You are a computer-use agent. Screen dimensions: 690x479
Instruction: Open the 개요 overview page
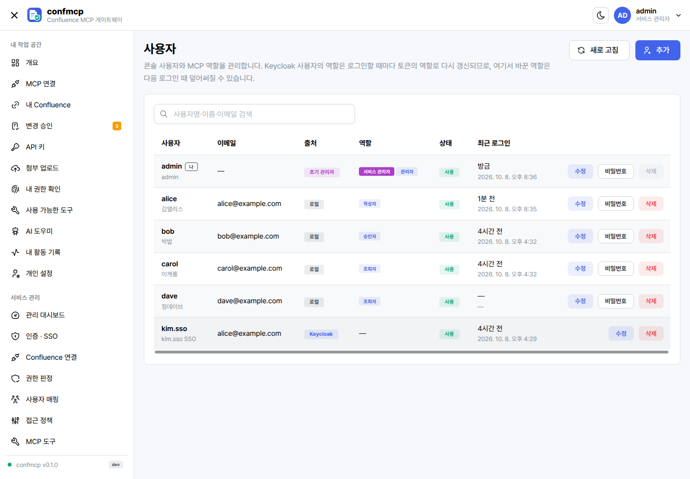pyautogui.click(x=67, y=63)
